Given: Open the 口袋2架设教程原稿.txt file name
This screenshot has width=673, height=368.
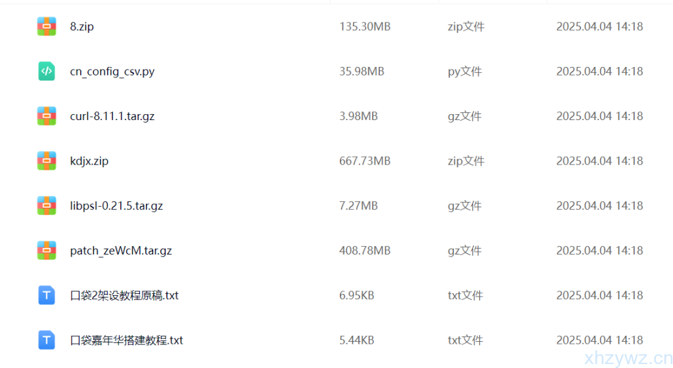Looking at the screenshot, I should 124,295.
